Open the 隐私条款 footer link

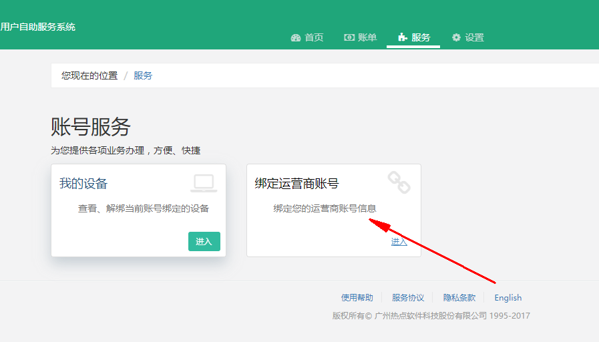[459, 298]
